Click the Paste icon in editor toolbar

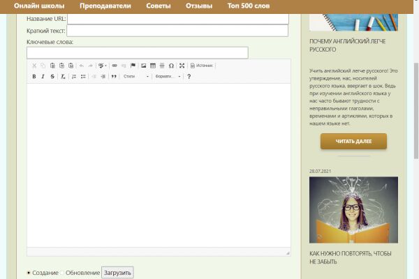[x=52, y=66]
